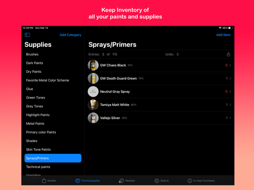This screenshot has height=190, width=254.
Task: Click the Units count text
Action: [172, 54]
